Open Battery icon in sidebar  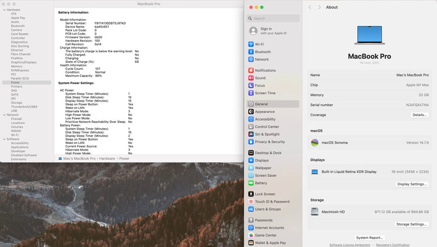pyautogui.click(x=251, y=183)
